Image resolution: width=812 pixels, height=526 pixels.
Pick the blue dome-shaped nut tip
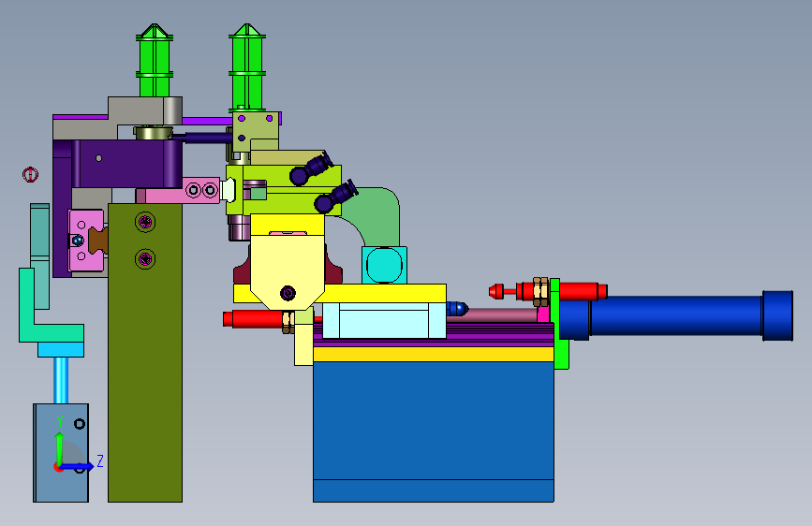(458, 309)
